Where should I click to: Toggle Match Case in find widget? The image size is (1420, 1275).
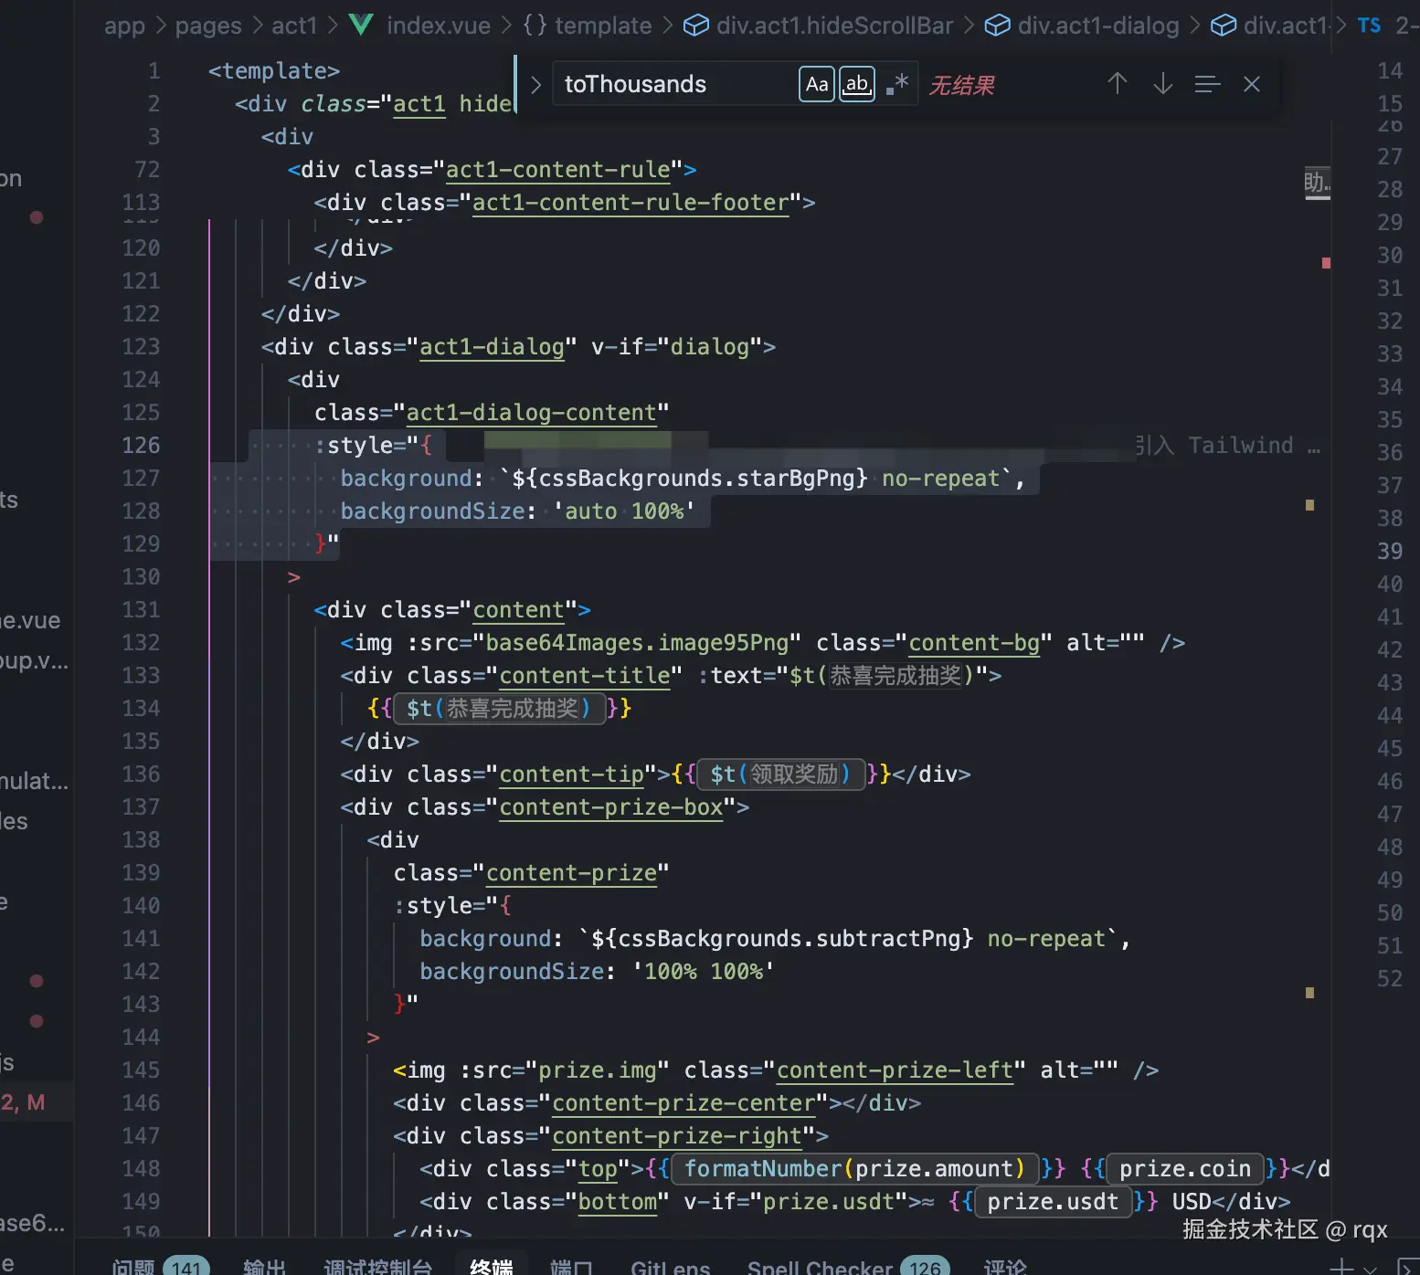coord(816,85)
